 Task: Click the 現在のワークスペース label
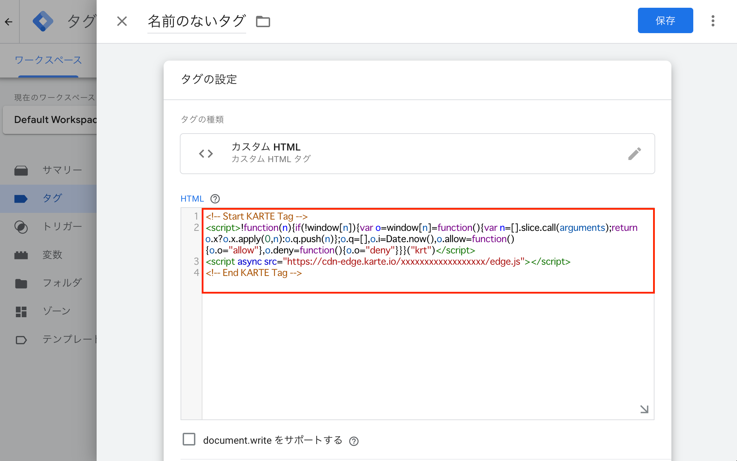point(55,98)
